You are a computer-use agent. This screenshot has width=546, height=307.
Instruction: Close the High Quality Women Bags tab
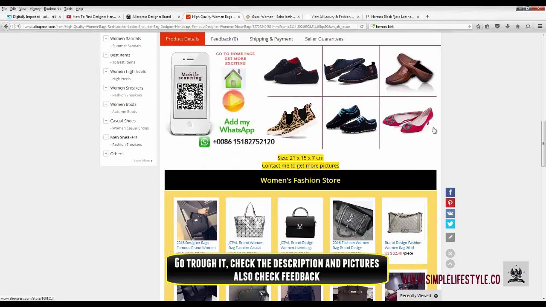click(x=238, y=17)
